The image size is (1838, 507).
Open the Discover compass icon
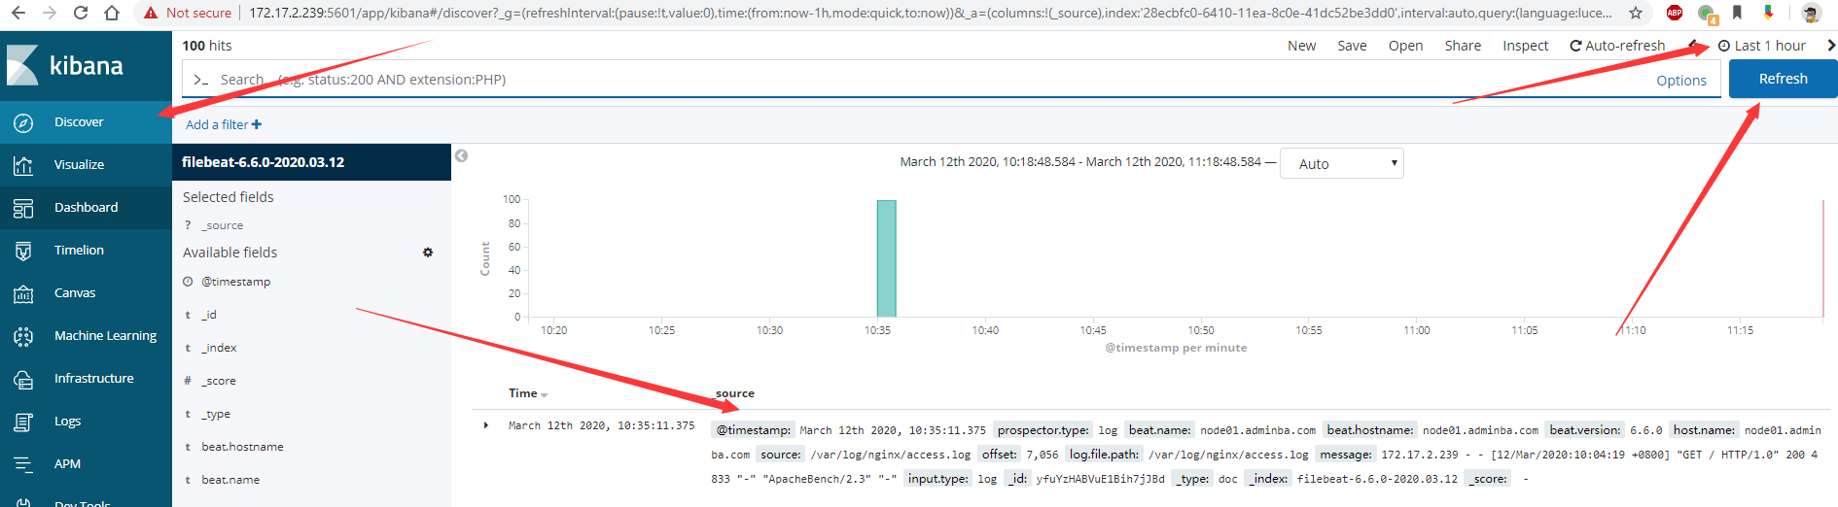pos(23,122)
